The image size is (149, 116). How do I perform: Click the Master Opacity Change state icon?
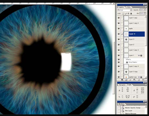tap(123, 108)
